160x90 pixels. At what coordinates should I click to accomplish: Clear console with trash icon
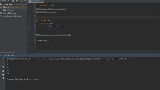(3, 78)
